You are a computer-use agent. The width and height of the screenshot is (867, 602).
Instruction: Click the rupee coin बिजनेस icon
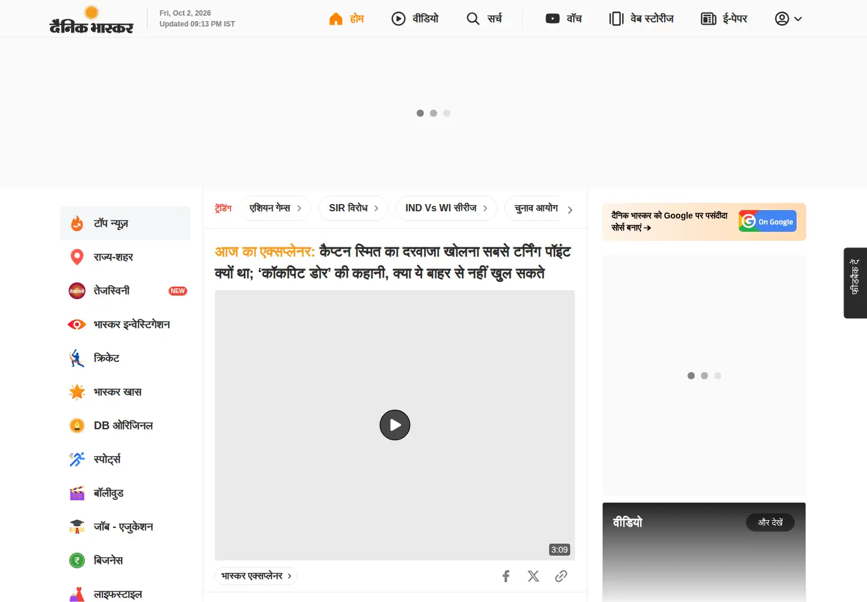tap(77, 560)
